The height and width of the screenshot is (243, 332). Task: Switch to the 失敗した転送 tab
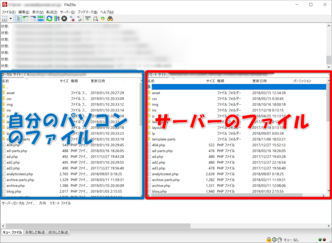pyautogui.click(x=35, y=232)
